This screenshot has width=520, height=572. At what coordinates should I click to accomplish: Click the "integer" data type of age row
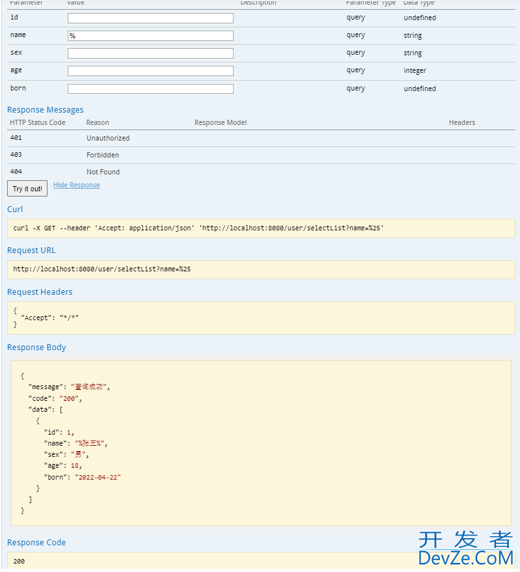[415, 70]
